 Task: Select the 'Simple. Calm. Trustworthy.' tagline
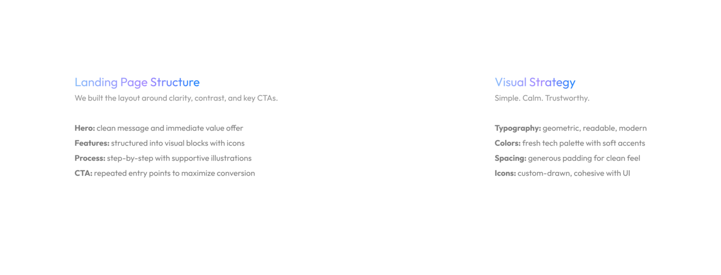(x=542, y=98)
